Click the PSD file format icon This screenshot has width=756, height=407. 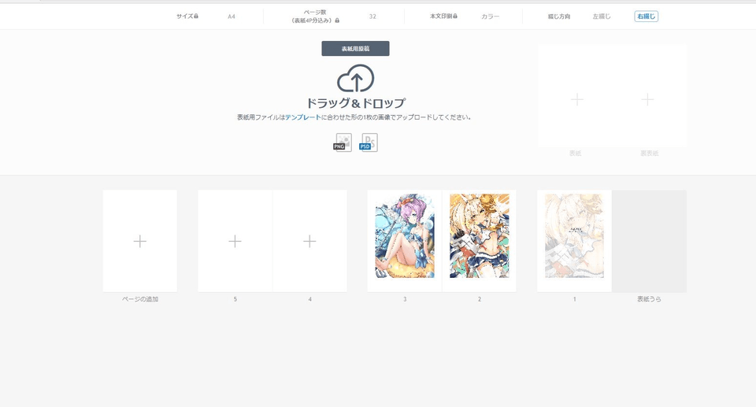point(369,142)
